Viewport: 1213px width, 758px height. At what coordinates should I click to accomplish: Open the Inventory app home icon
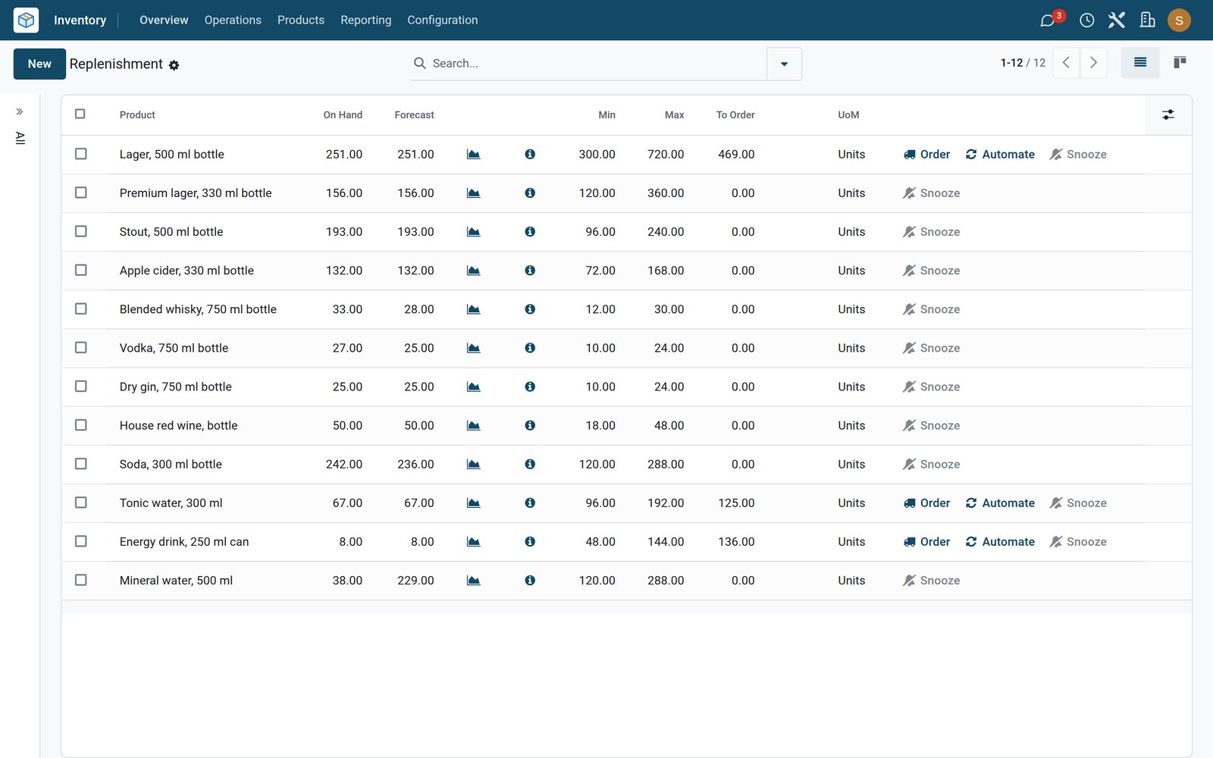click(26, 20)
